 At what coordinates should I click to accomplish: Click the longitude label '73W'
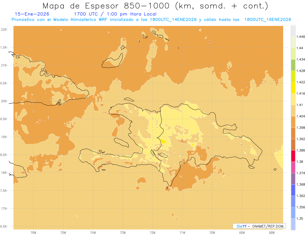[123, 233]
